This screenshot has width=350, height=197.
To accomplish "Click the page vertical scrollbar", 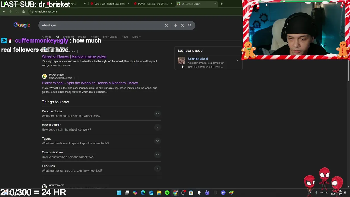I will tap(348, 71).
